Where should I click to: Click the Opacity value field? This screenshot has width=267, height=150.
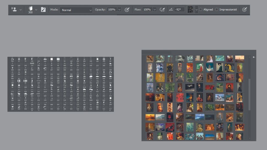pos(112,10)
